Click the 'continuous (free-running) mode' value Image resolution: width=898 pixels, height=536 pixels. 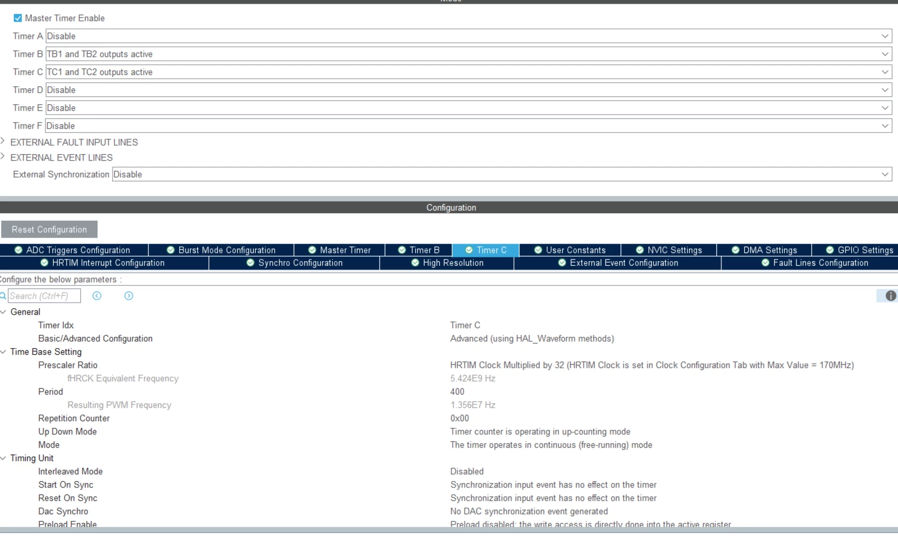(551, 445)
